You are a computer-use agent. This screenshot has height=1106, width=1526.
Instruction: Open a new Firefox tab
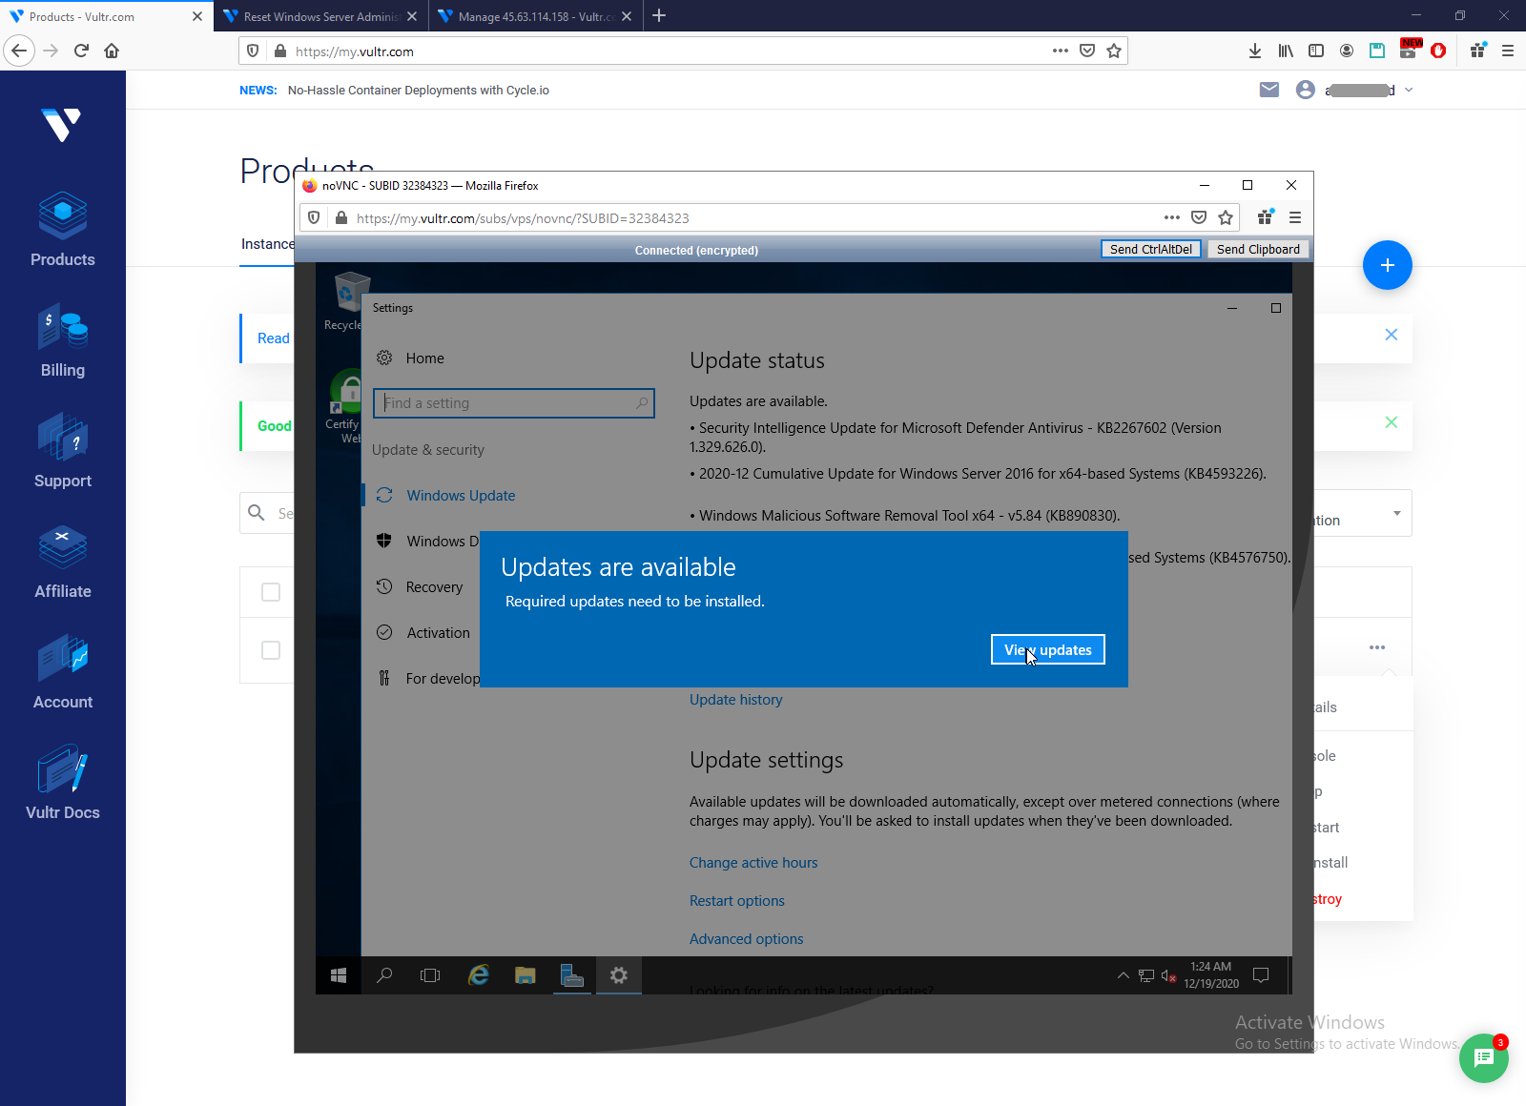[659, 16]
